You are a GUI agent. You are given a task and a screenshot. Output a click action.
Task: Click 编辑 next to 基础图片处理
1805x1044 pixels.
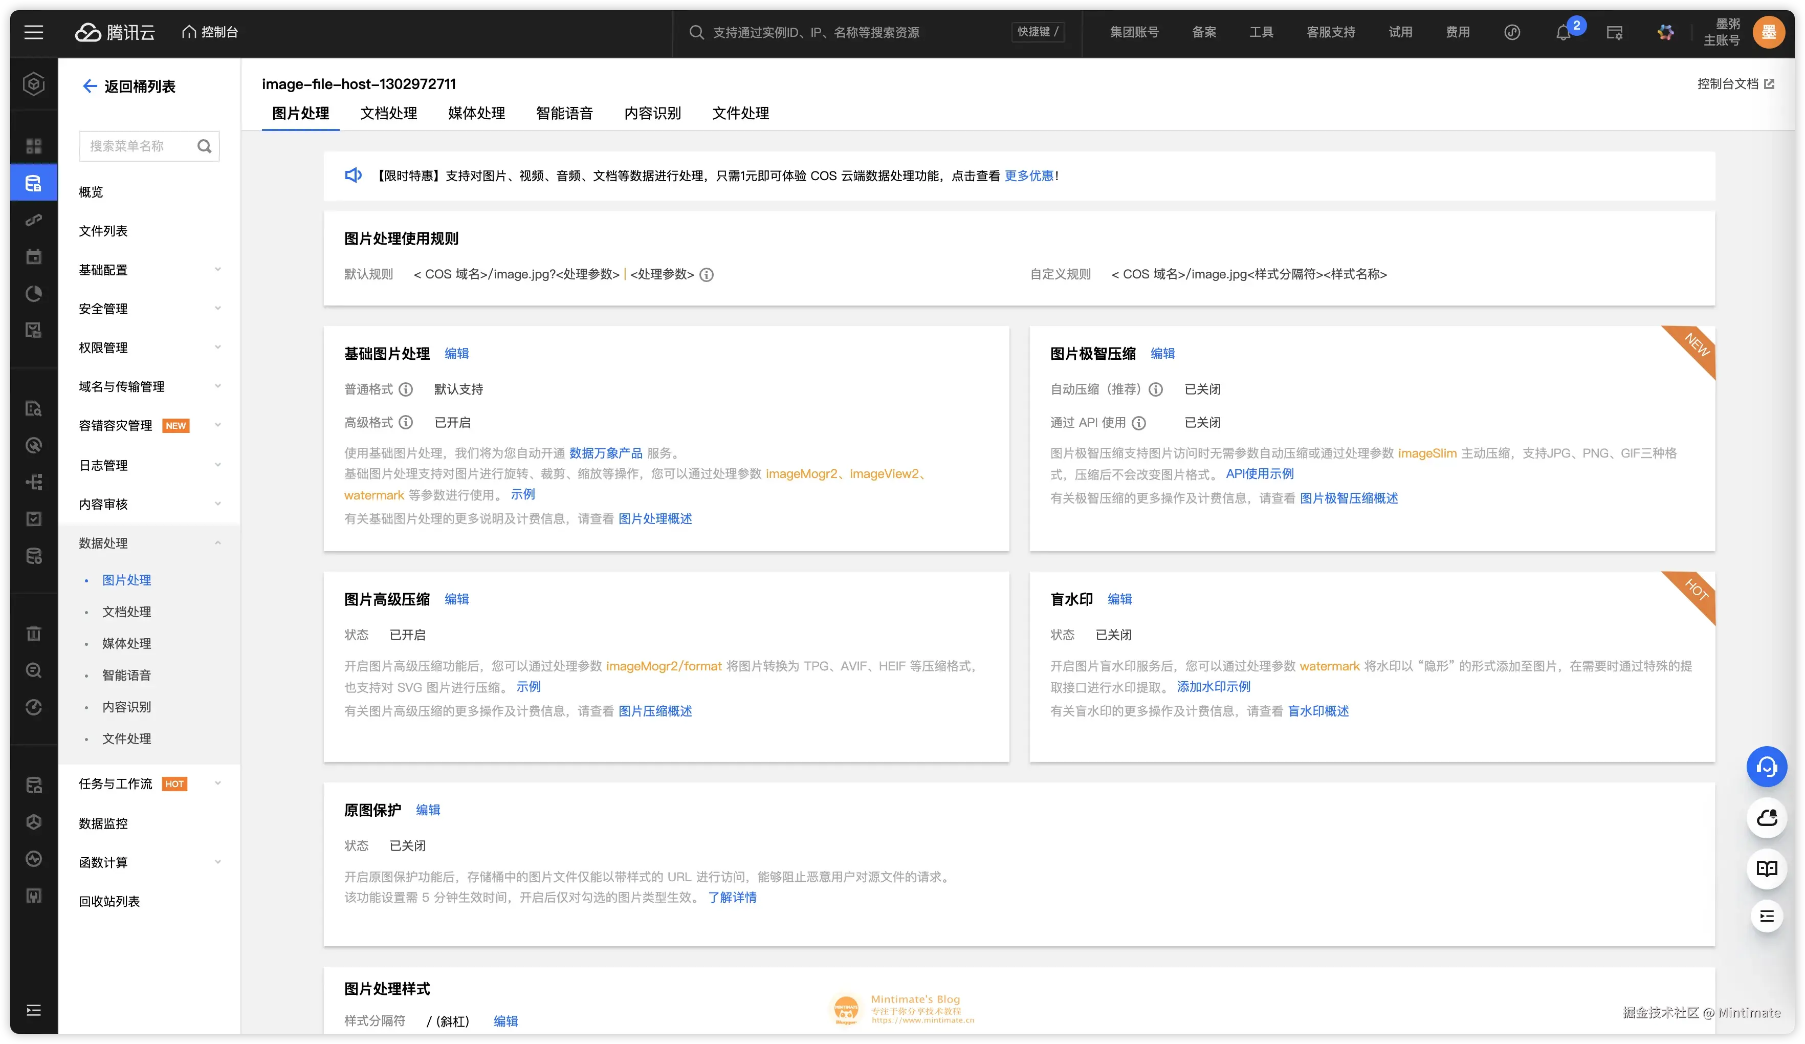click(456, 353)
